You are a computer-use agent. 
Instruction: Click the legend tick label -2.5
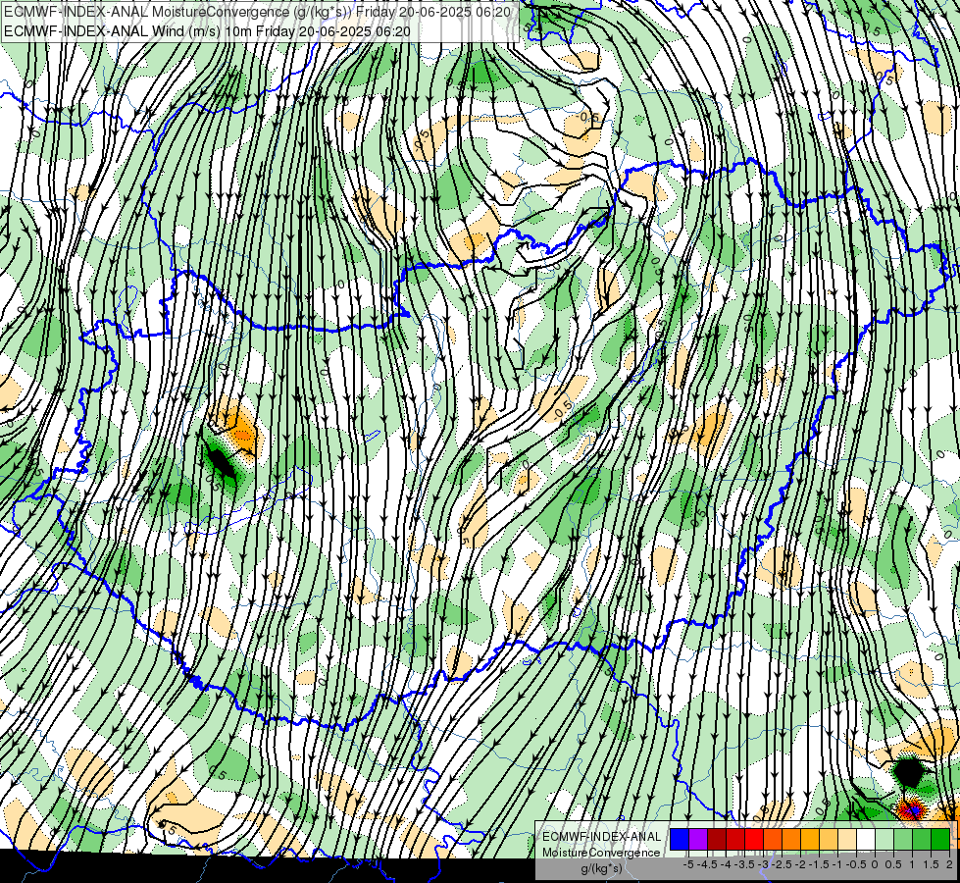782,864
